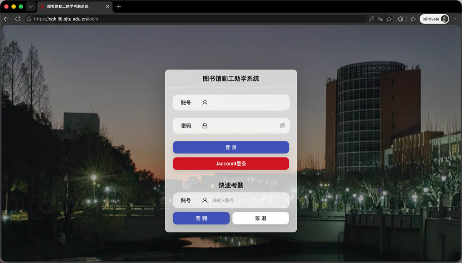Translate the page with the translate icon
The width and height of the screenshot is (462, 263).
click(x=380, y=19)
